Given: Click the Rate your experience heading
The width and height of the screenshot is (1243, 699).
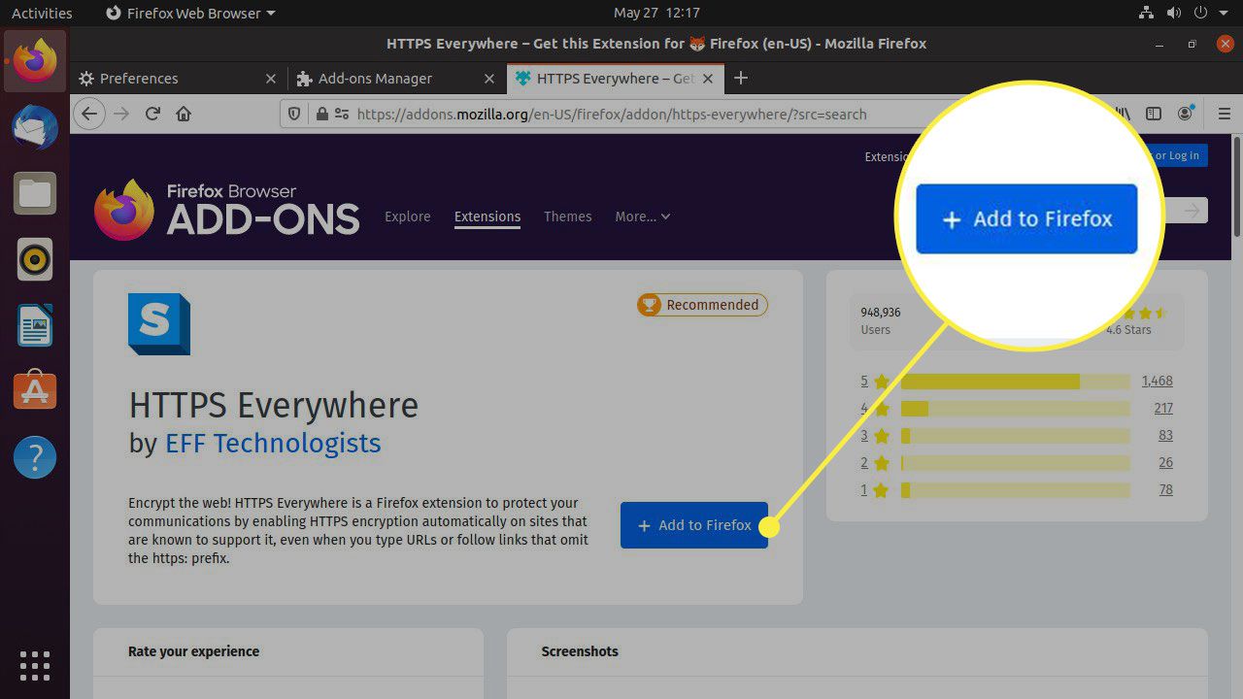Looking at the screenshot, I should click(193, 651).
